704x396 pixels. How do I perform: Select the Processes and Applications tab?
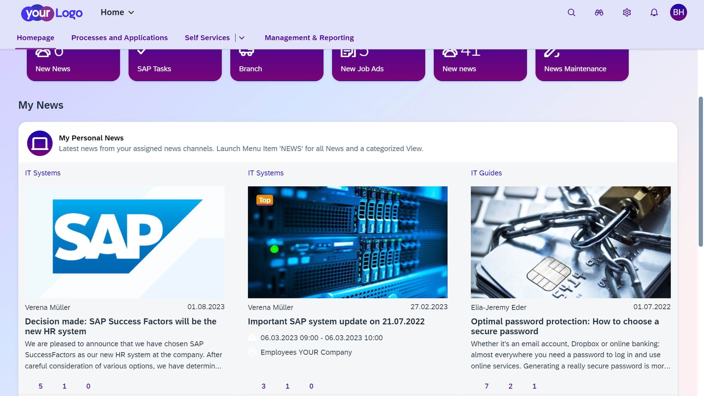coord(120,37)
